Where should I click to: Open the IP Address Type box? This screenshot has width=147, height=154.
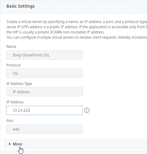[45, 92]
